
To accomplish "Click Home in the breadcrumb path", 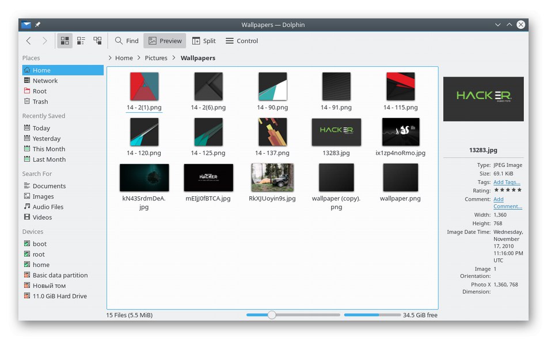I will (x=124, y=58).
